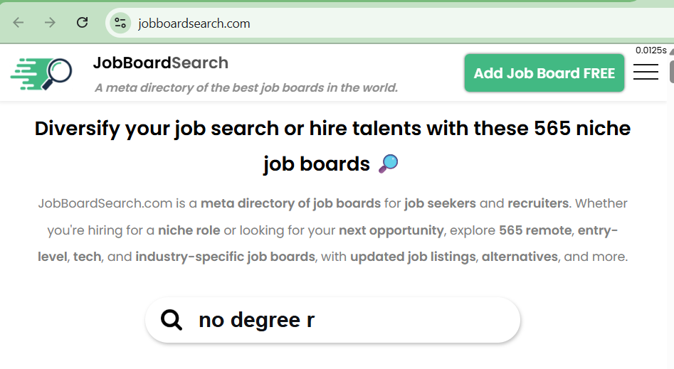This screenshot has width=674, height=369.
Task: Click the bold 'industry-specific job boards' text
Action: 225,256
